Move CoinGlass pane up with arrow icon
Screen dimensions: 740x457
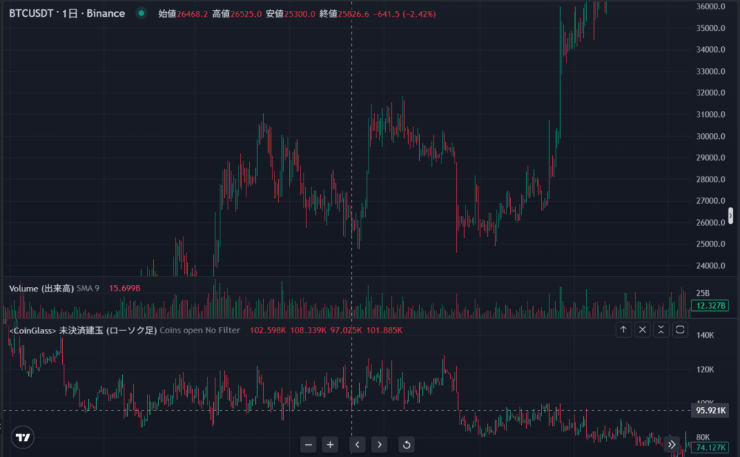tap(623, 330)
